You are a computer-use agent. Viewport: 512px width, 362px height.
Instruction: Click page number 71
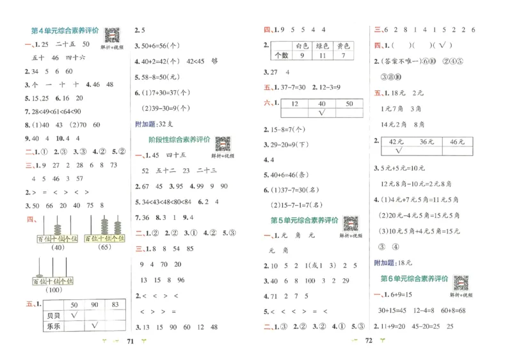coord(131,342)
